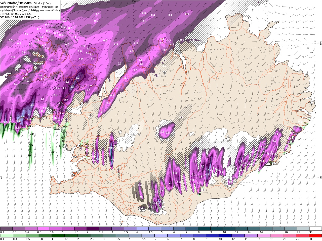Click the black '0.6' value near the south coast
The height and width of the screenshot is (241, 322).
(x=199, y=194)
